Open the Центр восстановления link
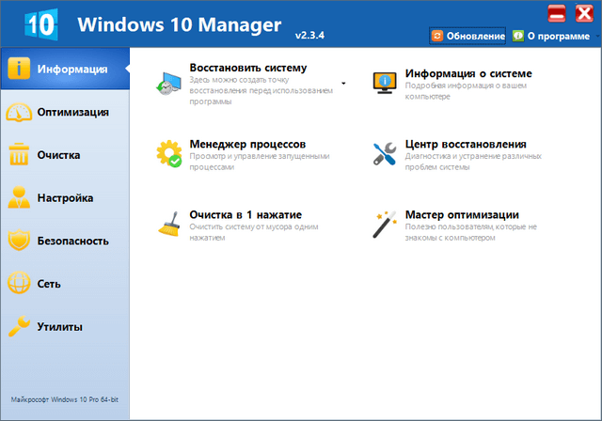Viewport: 602px width, 421px height. (x=471, y=145)
